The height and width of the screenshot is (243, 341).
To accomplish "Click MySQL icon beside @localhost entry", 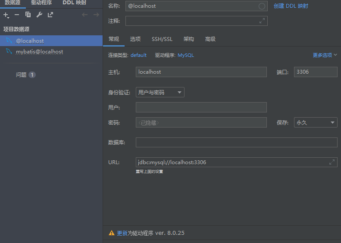I will point(9,40).
